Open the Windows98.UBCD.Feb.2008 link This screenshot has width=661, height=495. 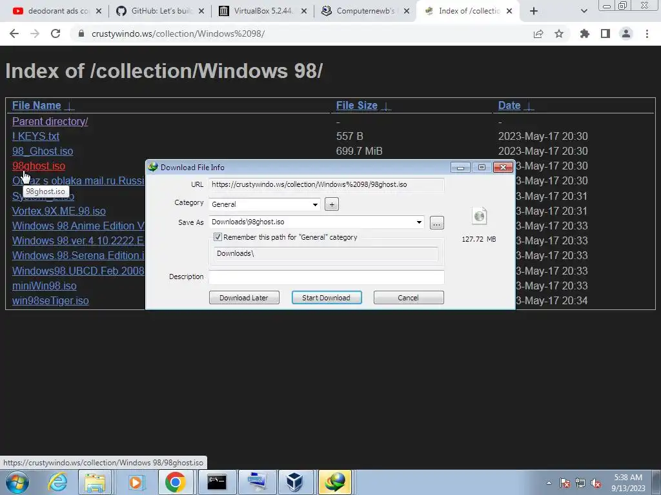tap(78, 271)
